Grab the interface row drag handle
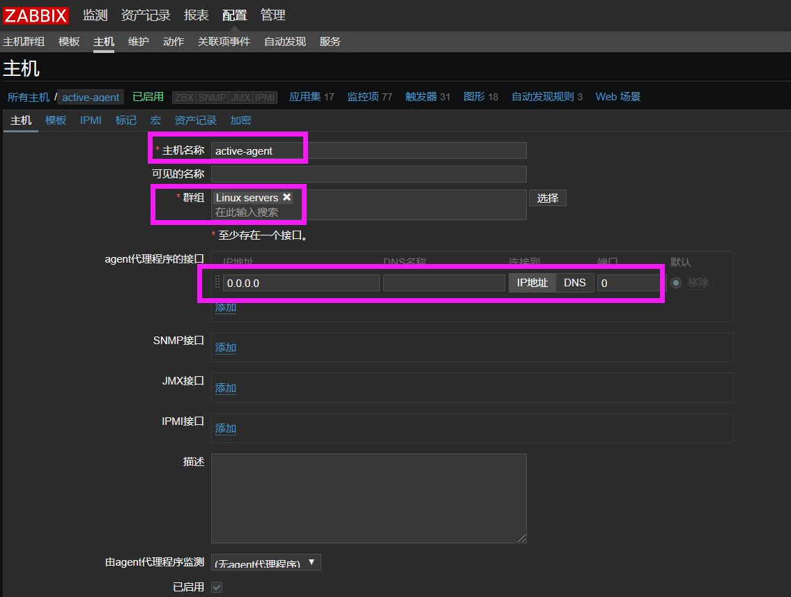This screenshot has height=597, width=791. tap(217, 282)
